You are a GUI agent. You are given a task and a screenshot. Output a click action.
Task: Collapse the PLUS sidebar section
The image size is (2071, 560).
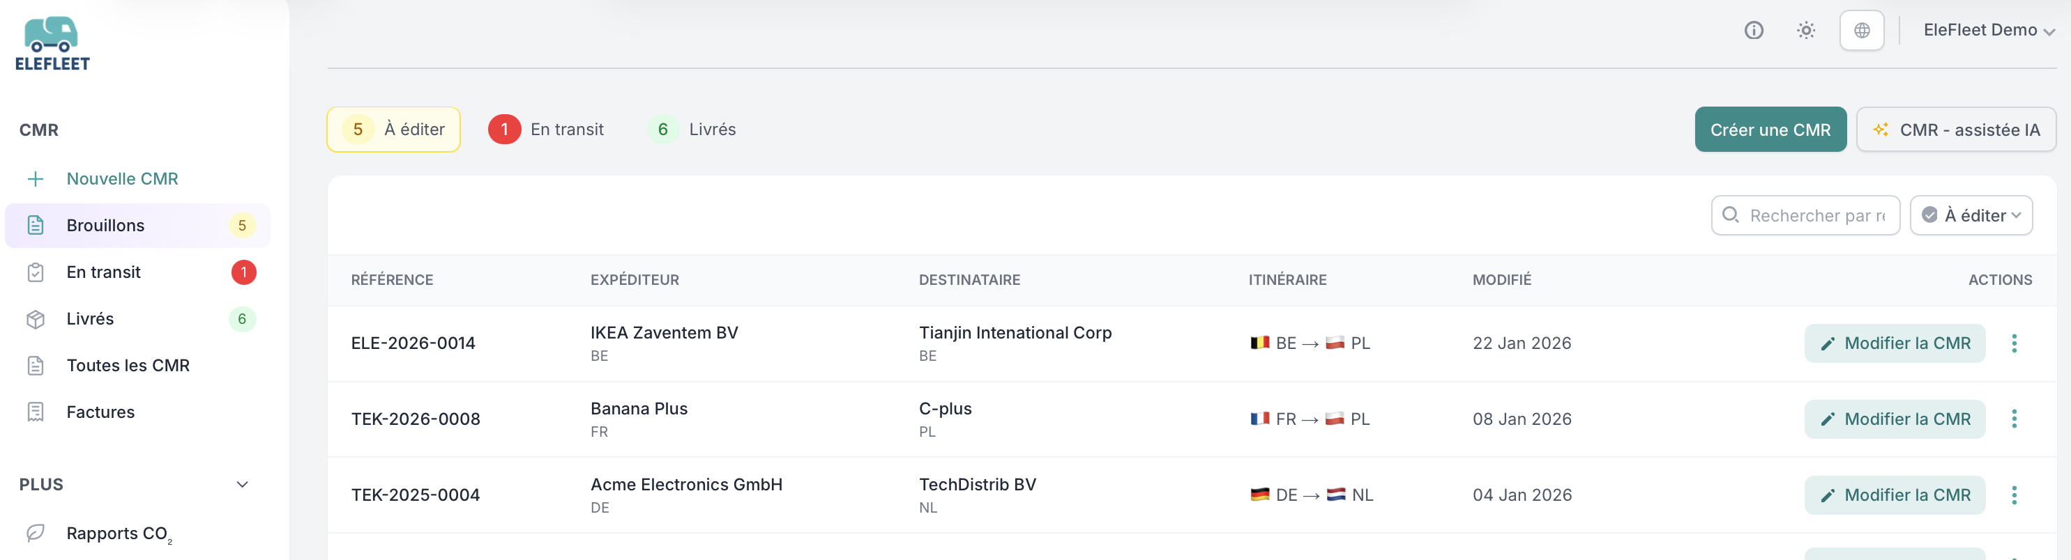coord(242,485)
